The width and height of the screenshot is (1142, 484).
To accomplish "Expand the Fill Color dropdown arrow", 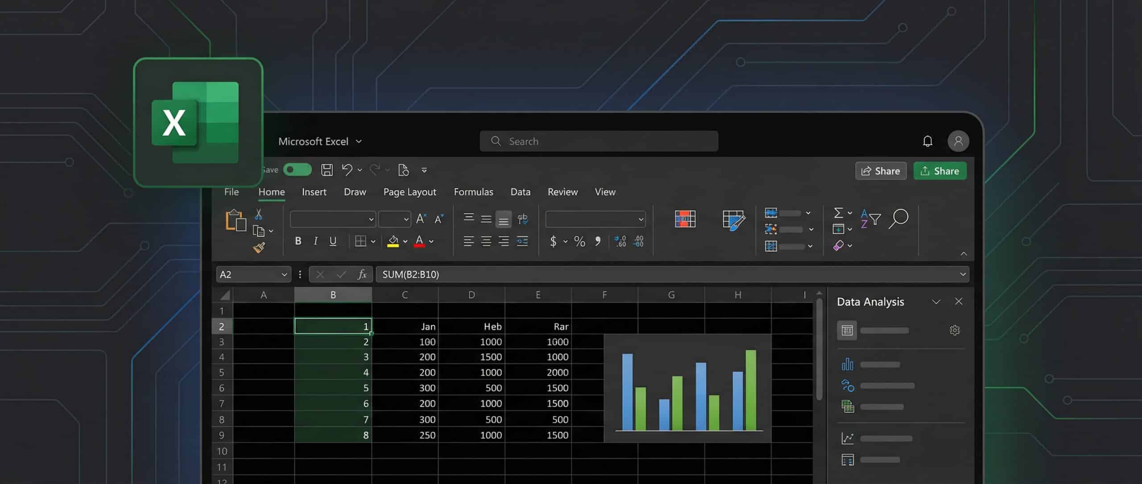I will coord(404,241).
